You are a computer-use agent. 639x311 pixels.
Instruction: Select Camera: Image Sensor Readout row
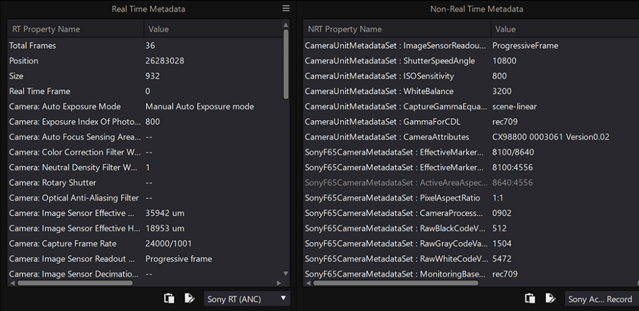(x=145, y=259)
